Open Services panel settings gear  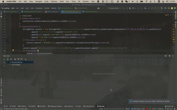[169, 56]
